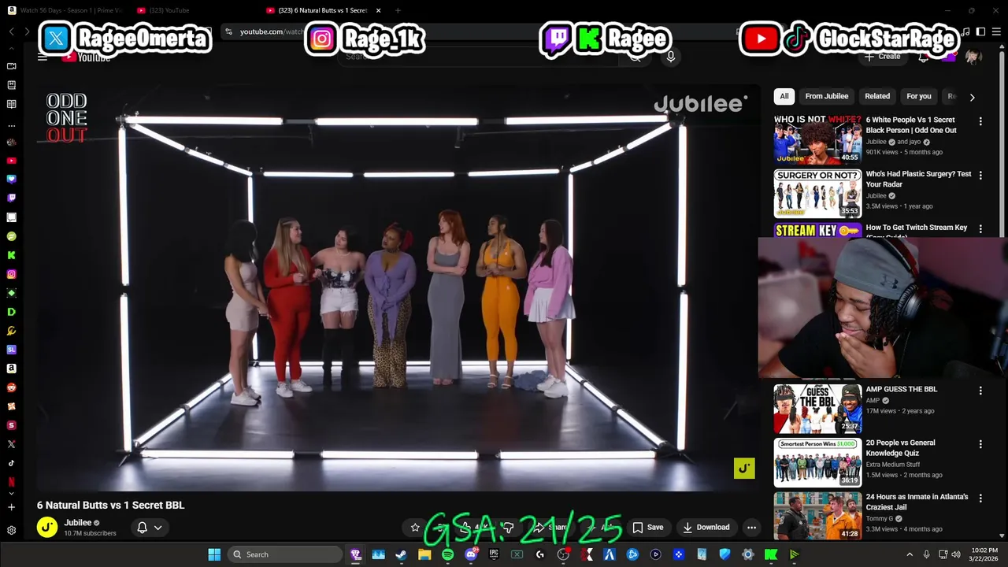Screen dimensions: 1008x567
Task: Open File Explorer from the taskbar
Action: [x=424, y=554]
